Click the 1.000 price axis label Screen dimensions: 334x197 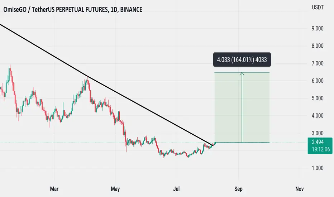tap(318, 168)
